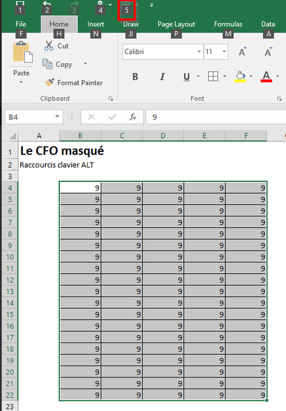This screenshot has width=286, height=411.
Task: Click the Decrease Font Size icon
Action: [x=268, y=52]
